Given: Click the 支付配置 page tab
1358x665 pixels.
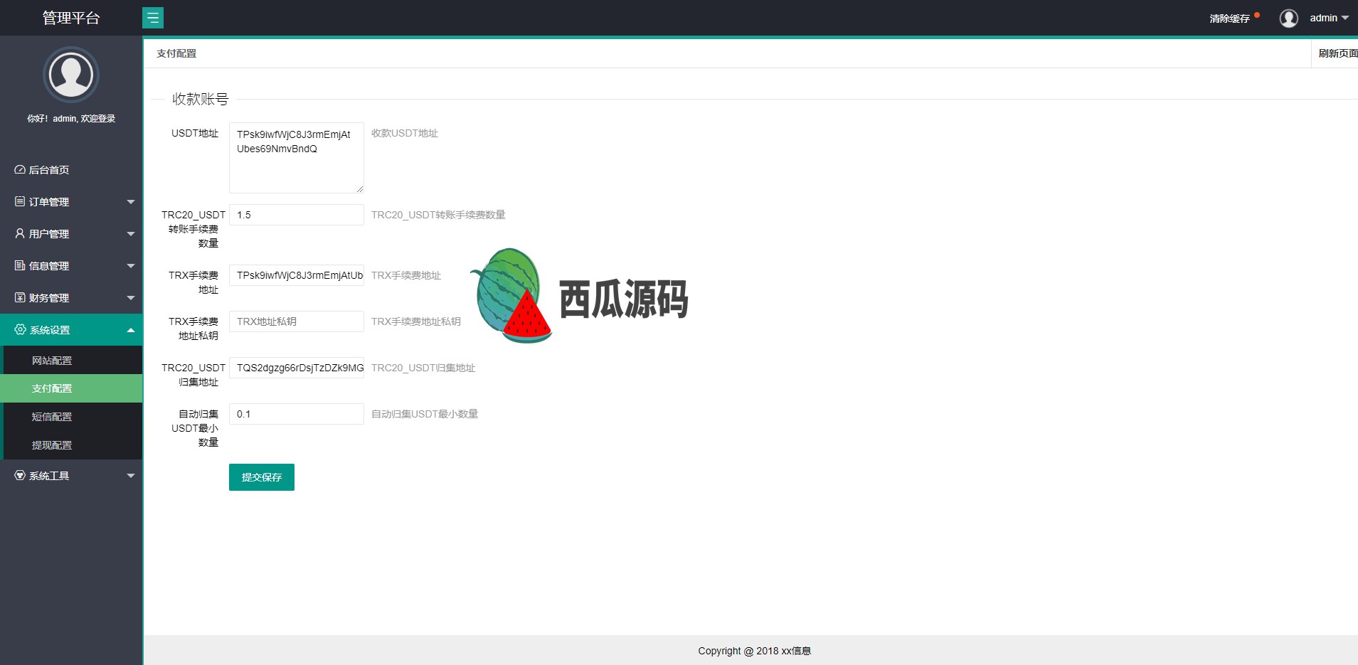Looking at the screenshot, I should pos(176,53).
